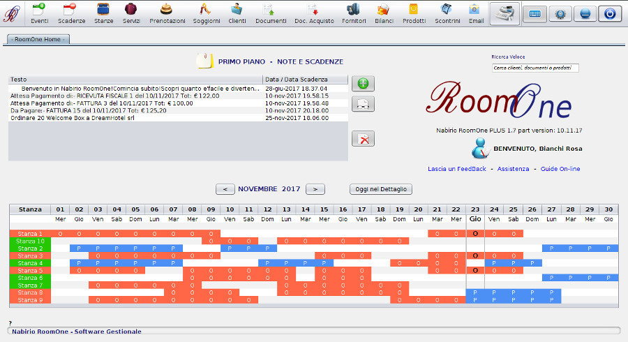Click day 23 column header
Screen dimensions: 628x342
pyautogui.click(x=475, y=209)
